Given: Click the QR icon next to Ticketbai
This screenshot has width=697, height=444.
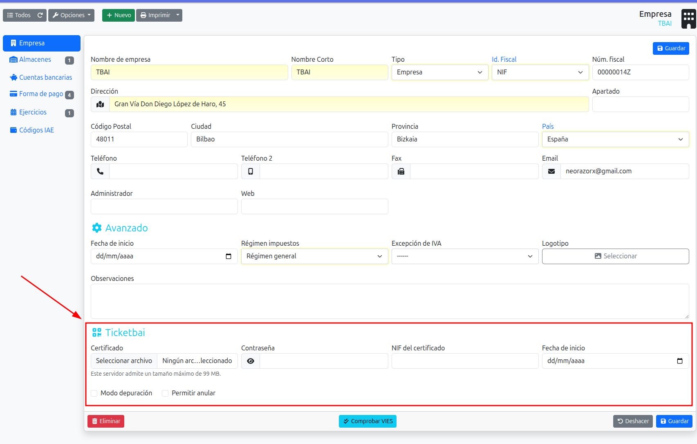Looking at the screenshot, I should pos(97,332).
